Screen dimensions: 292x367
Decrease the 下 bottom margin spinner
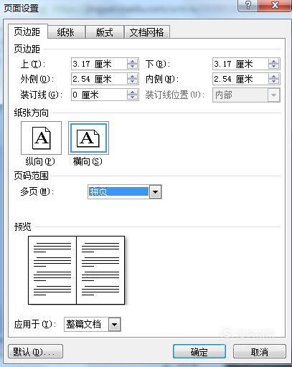tap(273, 67)
